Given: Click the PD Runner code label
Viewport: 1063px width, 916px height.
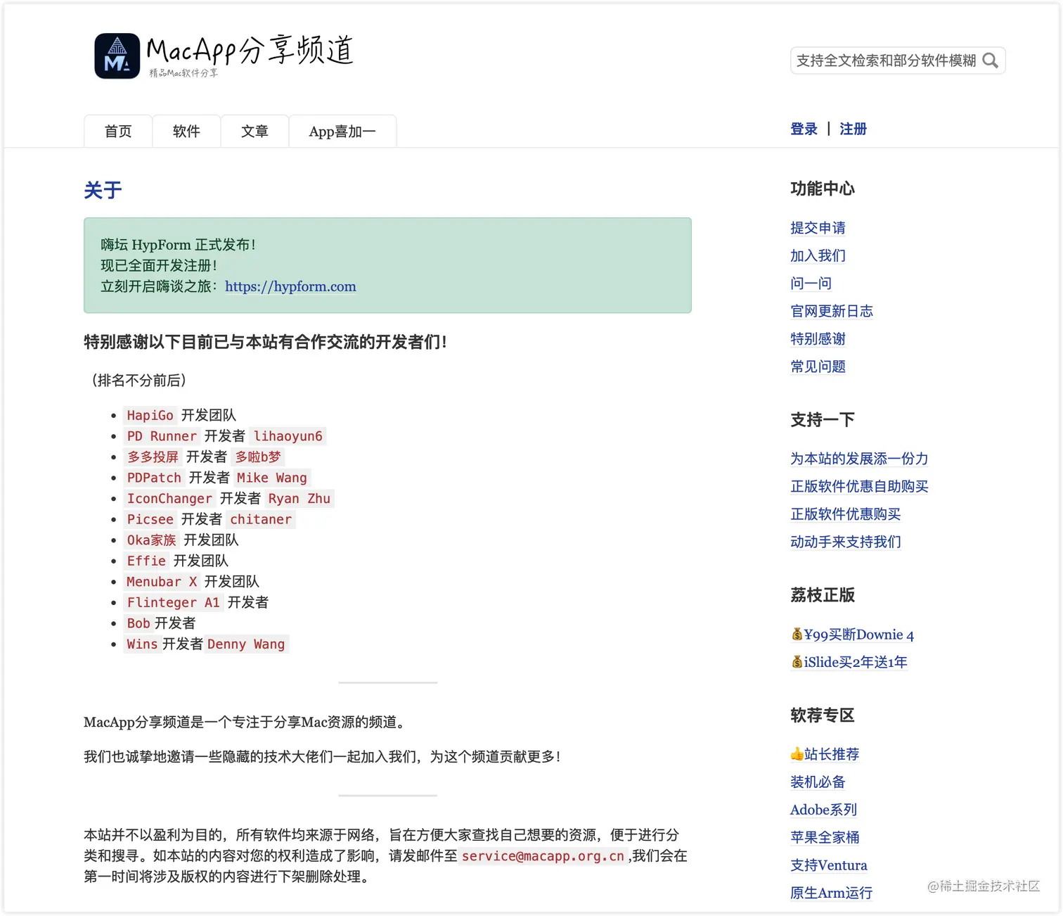Looking at the screenshot, I should pyautogui.click(x=162, y=436).
